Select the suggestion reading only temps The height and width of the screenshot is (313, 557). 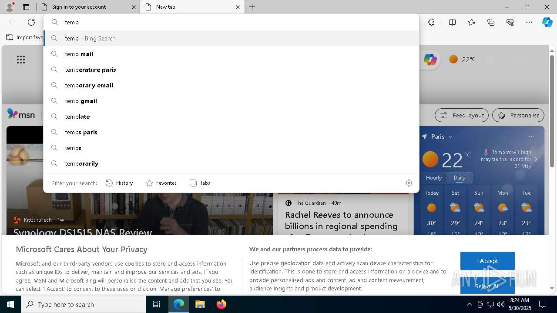point(231,148)
